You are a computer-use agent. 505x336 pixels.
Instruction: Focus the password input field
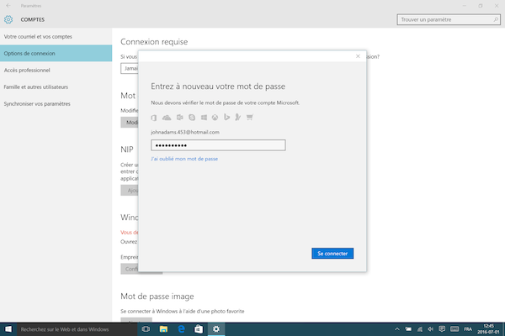point(218,145)
